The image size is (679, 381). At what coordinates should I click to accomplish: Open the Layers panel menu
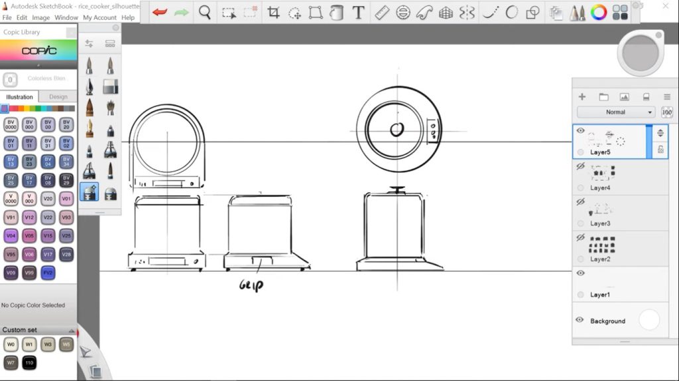click(667, 97)
